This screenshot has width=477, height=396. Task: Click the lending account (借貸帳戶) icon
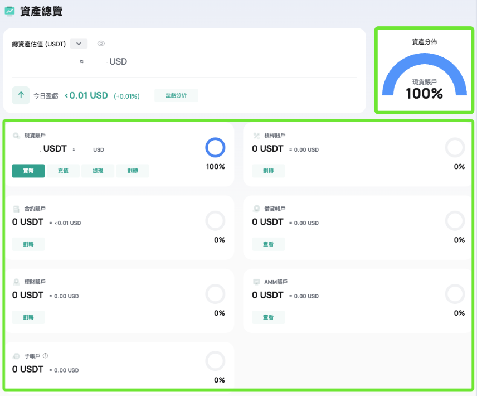[256, 209]
